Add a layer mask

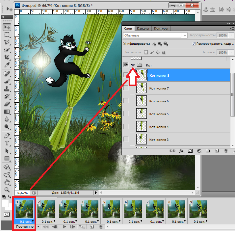coord(190,151)
